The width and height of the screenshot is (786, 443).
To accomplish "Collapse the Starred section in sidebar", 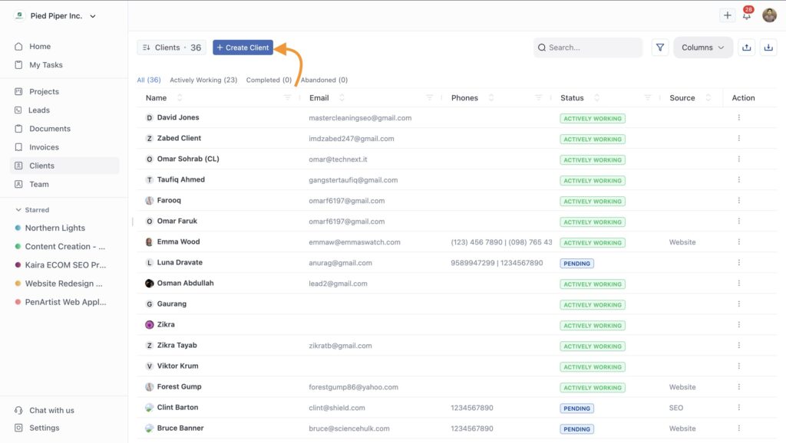I will 19,210.
